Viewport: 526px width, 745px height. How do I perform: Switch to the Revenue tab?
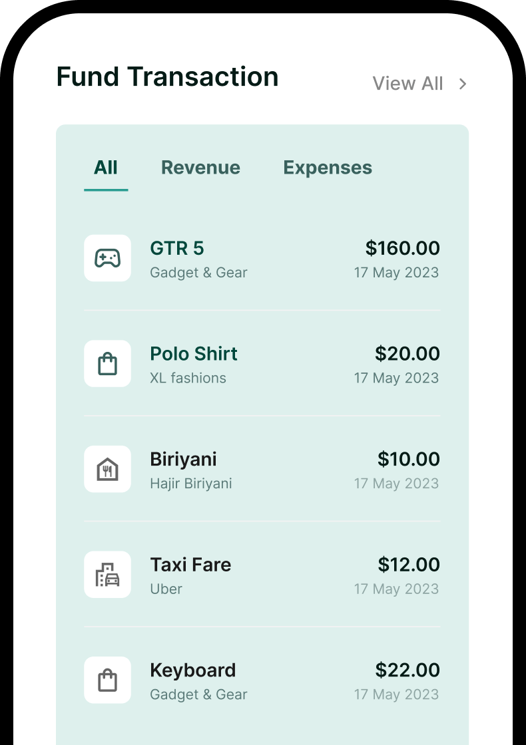(200, 168)
